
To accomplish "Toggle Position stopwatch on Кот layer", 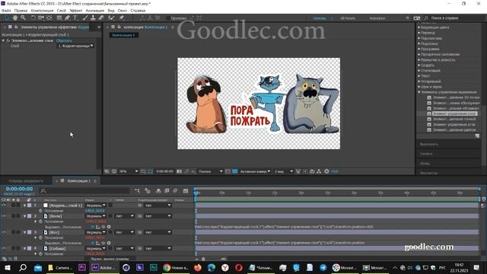I will point(40,237).
